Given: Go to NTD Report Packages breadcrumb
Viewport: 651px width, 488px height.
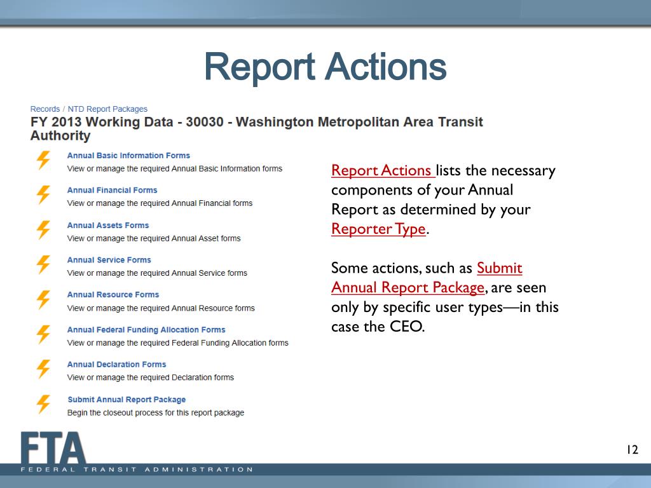Looking at the screenshot, I should point(107,109).
